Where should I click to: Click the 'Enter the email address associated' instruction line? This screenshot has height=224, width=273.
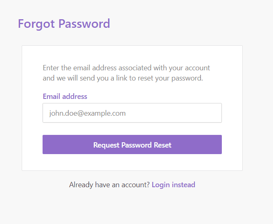pyautogui.click(x=126, y=68)
